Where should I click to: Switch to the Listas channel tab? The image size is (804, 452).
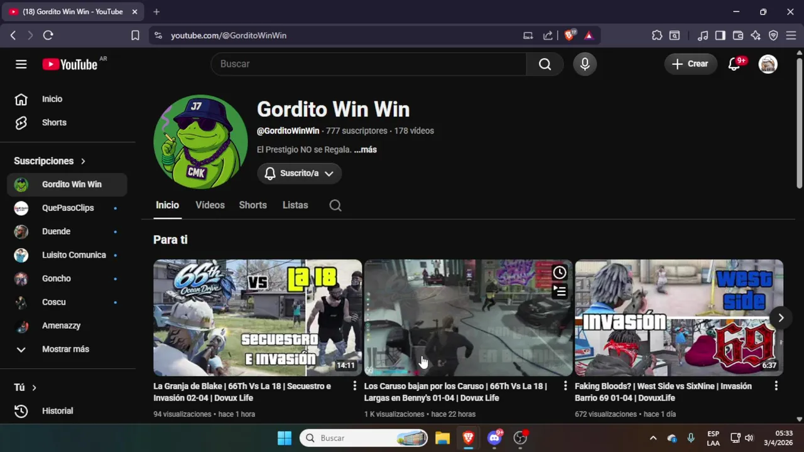[295, 205]
